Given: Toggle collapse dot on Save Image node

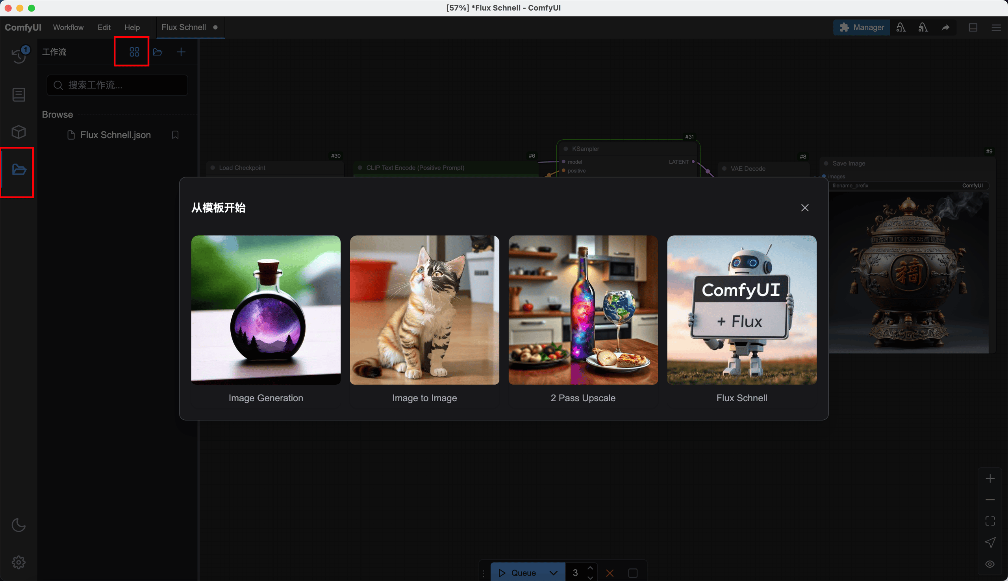Looking at the screenshot, I should (x=826, y=163).
